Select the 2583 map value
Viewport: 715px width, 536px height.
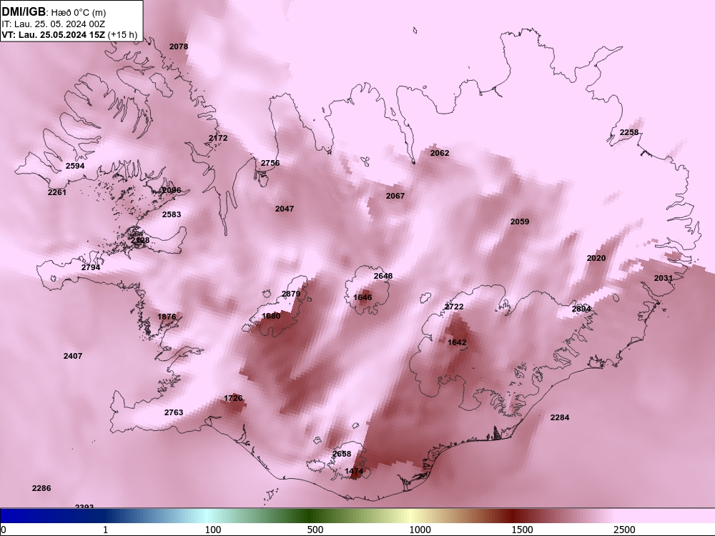[172, 214]
